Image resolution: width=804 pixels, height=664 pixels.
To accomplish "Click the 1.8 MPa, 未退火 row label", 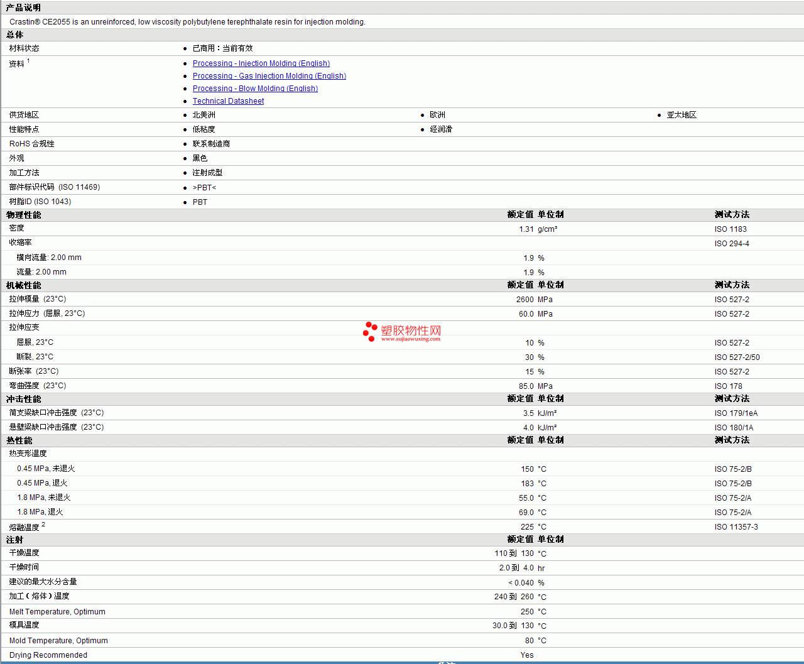I will point(44,498).
